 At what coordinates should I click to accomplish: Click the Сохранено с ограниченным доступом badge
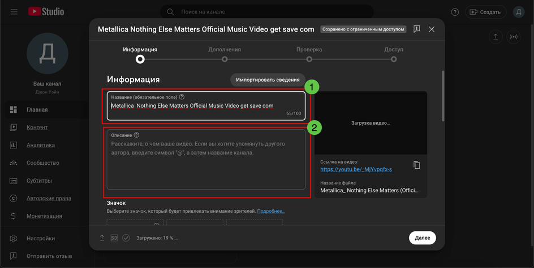coord(363,29)
